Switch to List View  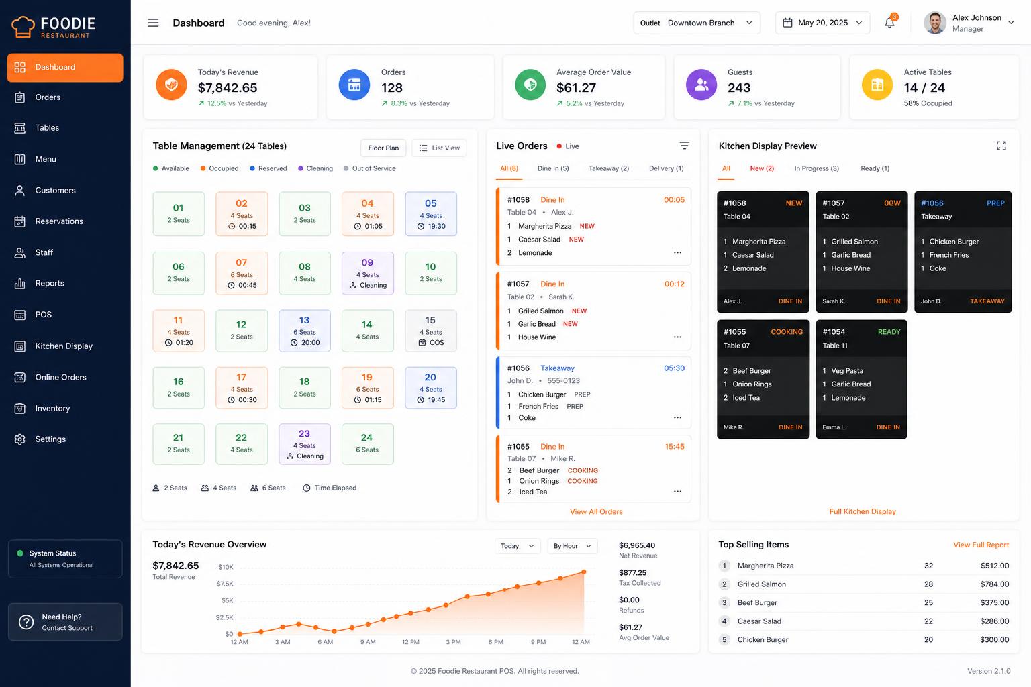(x=440, y=148)
